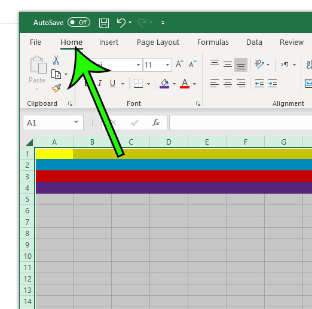The height and width of the screenshot is (309, 312).
Task: Click the Insert Function fx button
Action: pos(156,123)
